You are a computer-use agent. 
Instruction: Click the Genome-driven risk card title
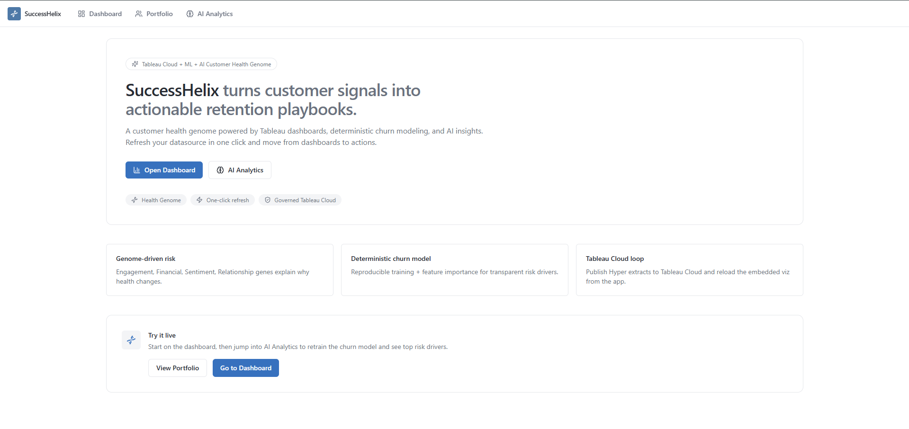pyautogui.click(x=146, y=259)
